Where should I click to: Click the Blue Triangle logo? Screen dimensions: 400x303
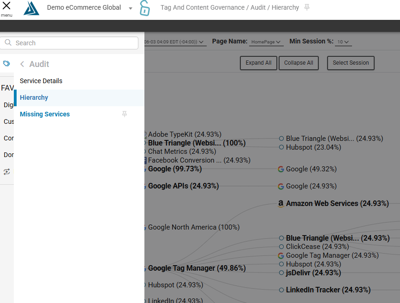[x=31, y=8]
